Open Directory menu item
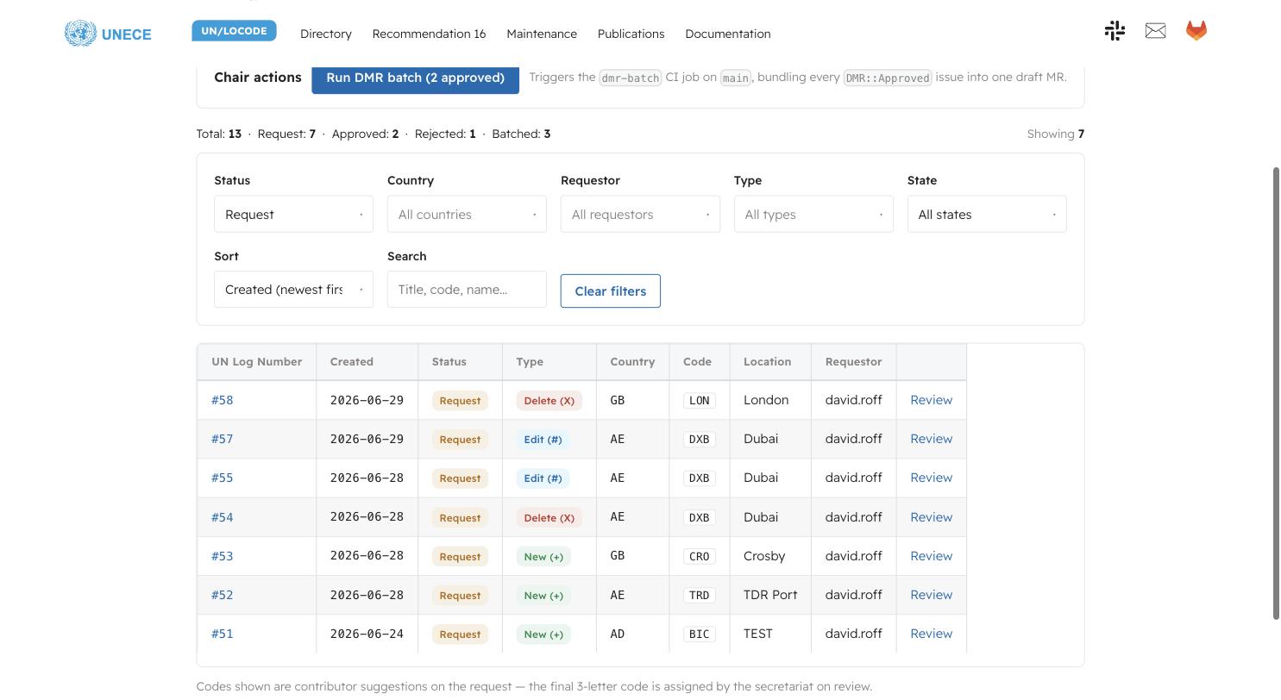This screenshot has height=700, width=1281. click(326, 34)
